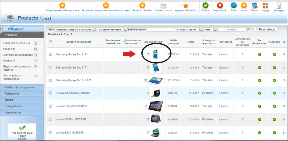Toggle Publicado status for Samsung Galaxy Tab 3- 8"
This screenshot has height=141, width=288.
(x=274, y=54)
